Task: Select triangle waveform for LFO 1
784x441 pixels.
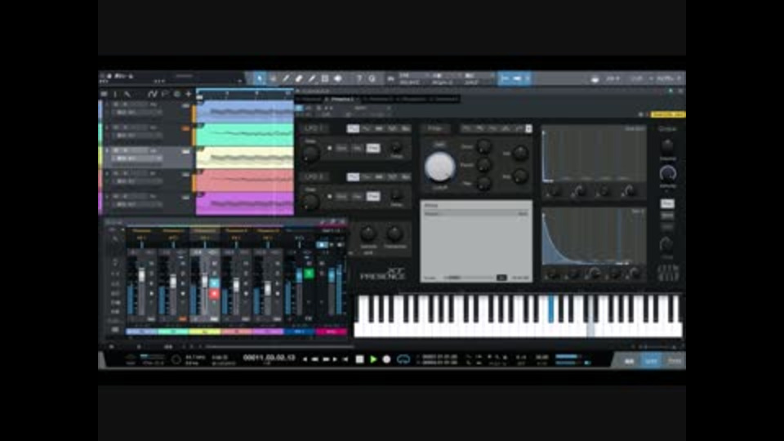Action: [366, 129]
